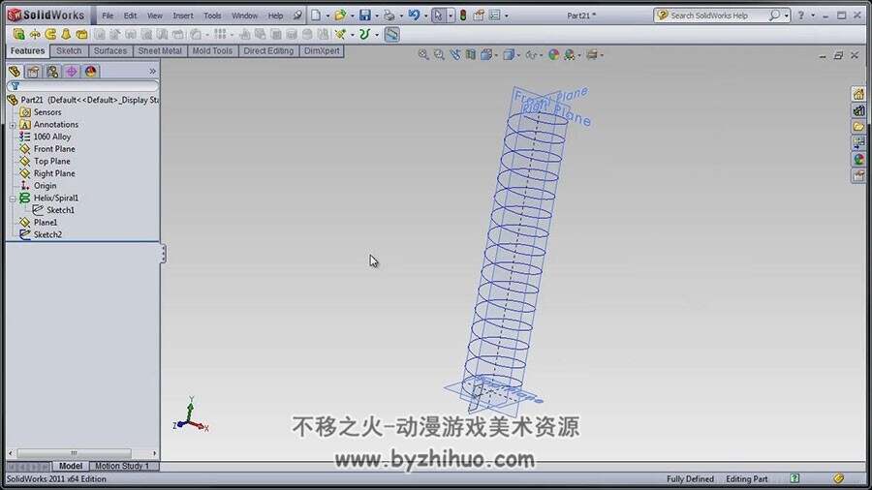Select Sketch2 in the feature tree
872x490 pixels.
pyautogui.click(x=47, y=234)
